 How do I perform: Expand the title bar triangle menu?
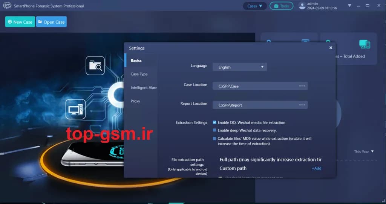pos(349,5)
